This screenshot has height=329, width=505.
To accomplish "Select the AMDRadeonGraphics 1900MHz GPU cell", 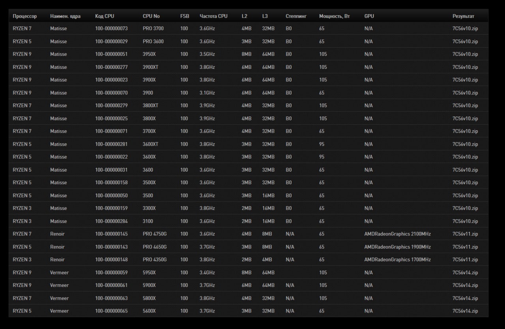I will 398,247.
